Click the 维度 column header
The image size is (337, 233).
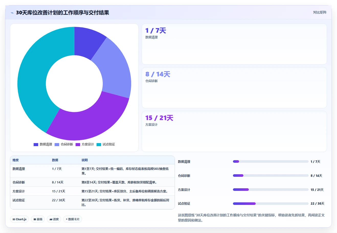(16, 160)
